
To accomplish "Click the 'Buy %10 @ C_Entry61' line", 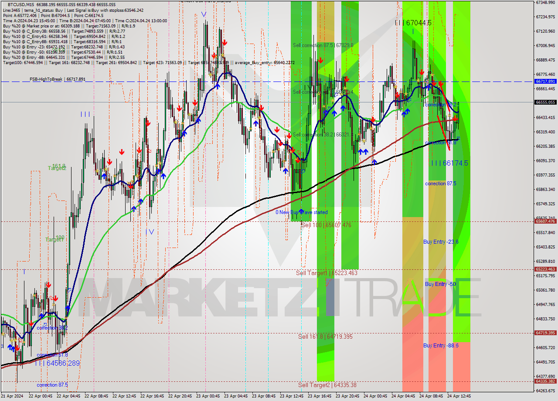I will pyautogui.click(x=64, y=37).
